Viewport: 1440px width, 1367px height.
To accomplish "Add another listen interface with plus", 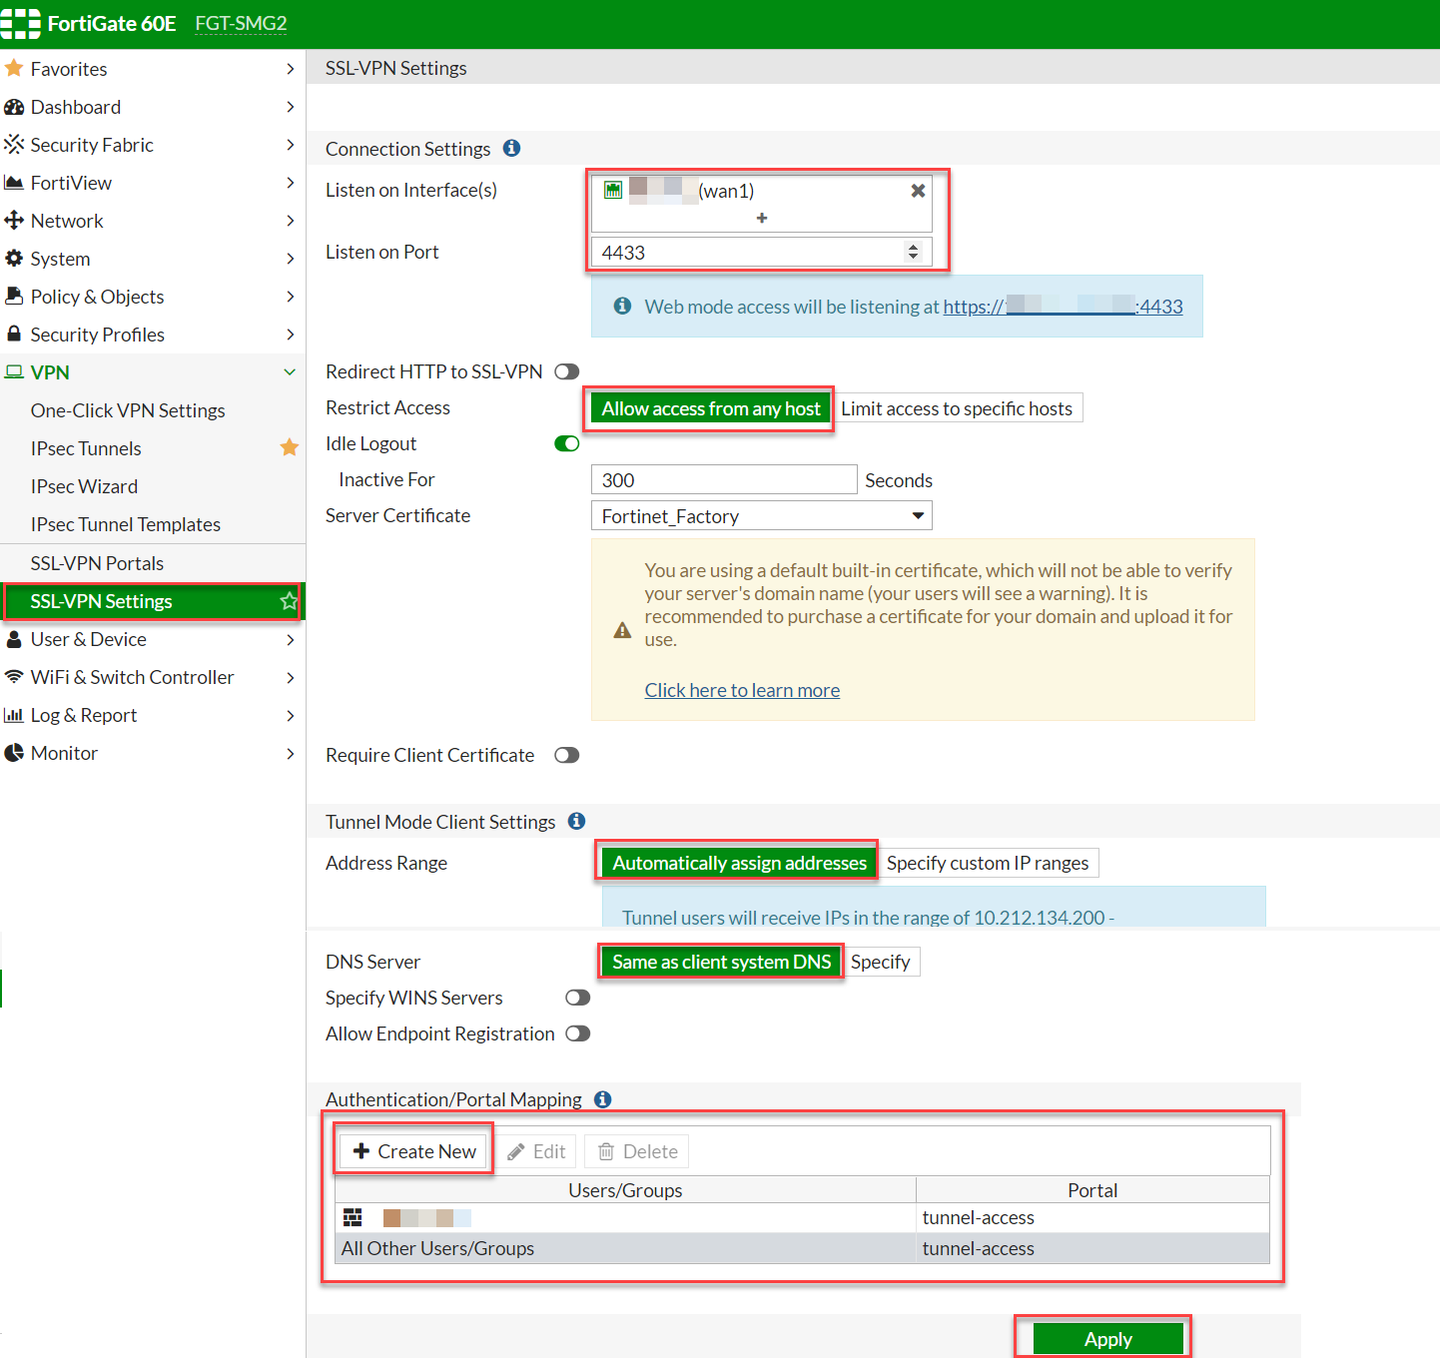I will [762, 218].
